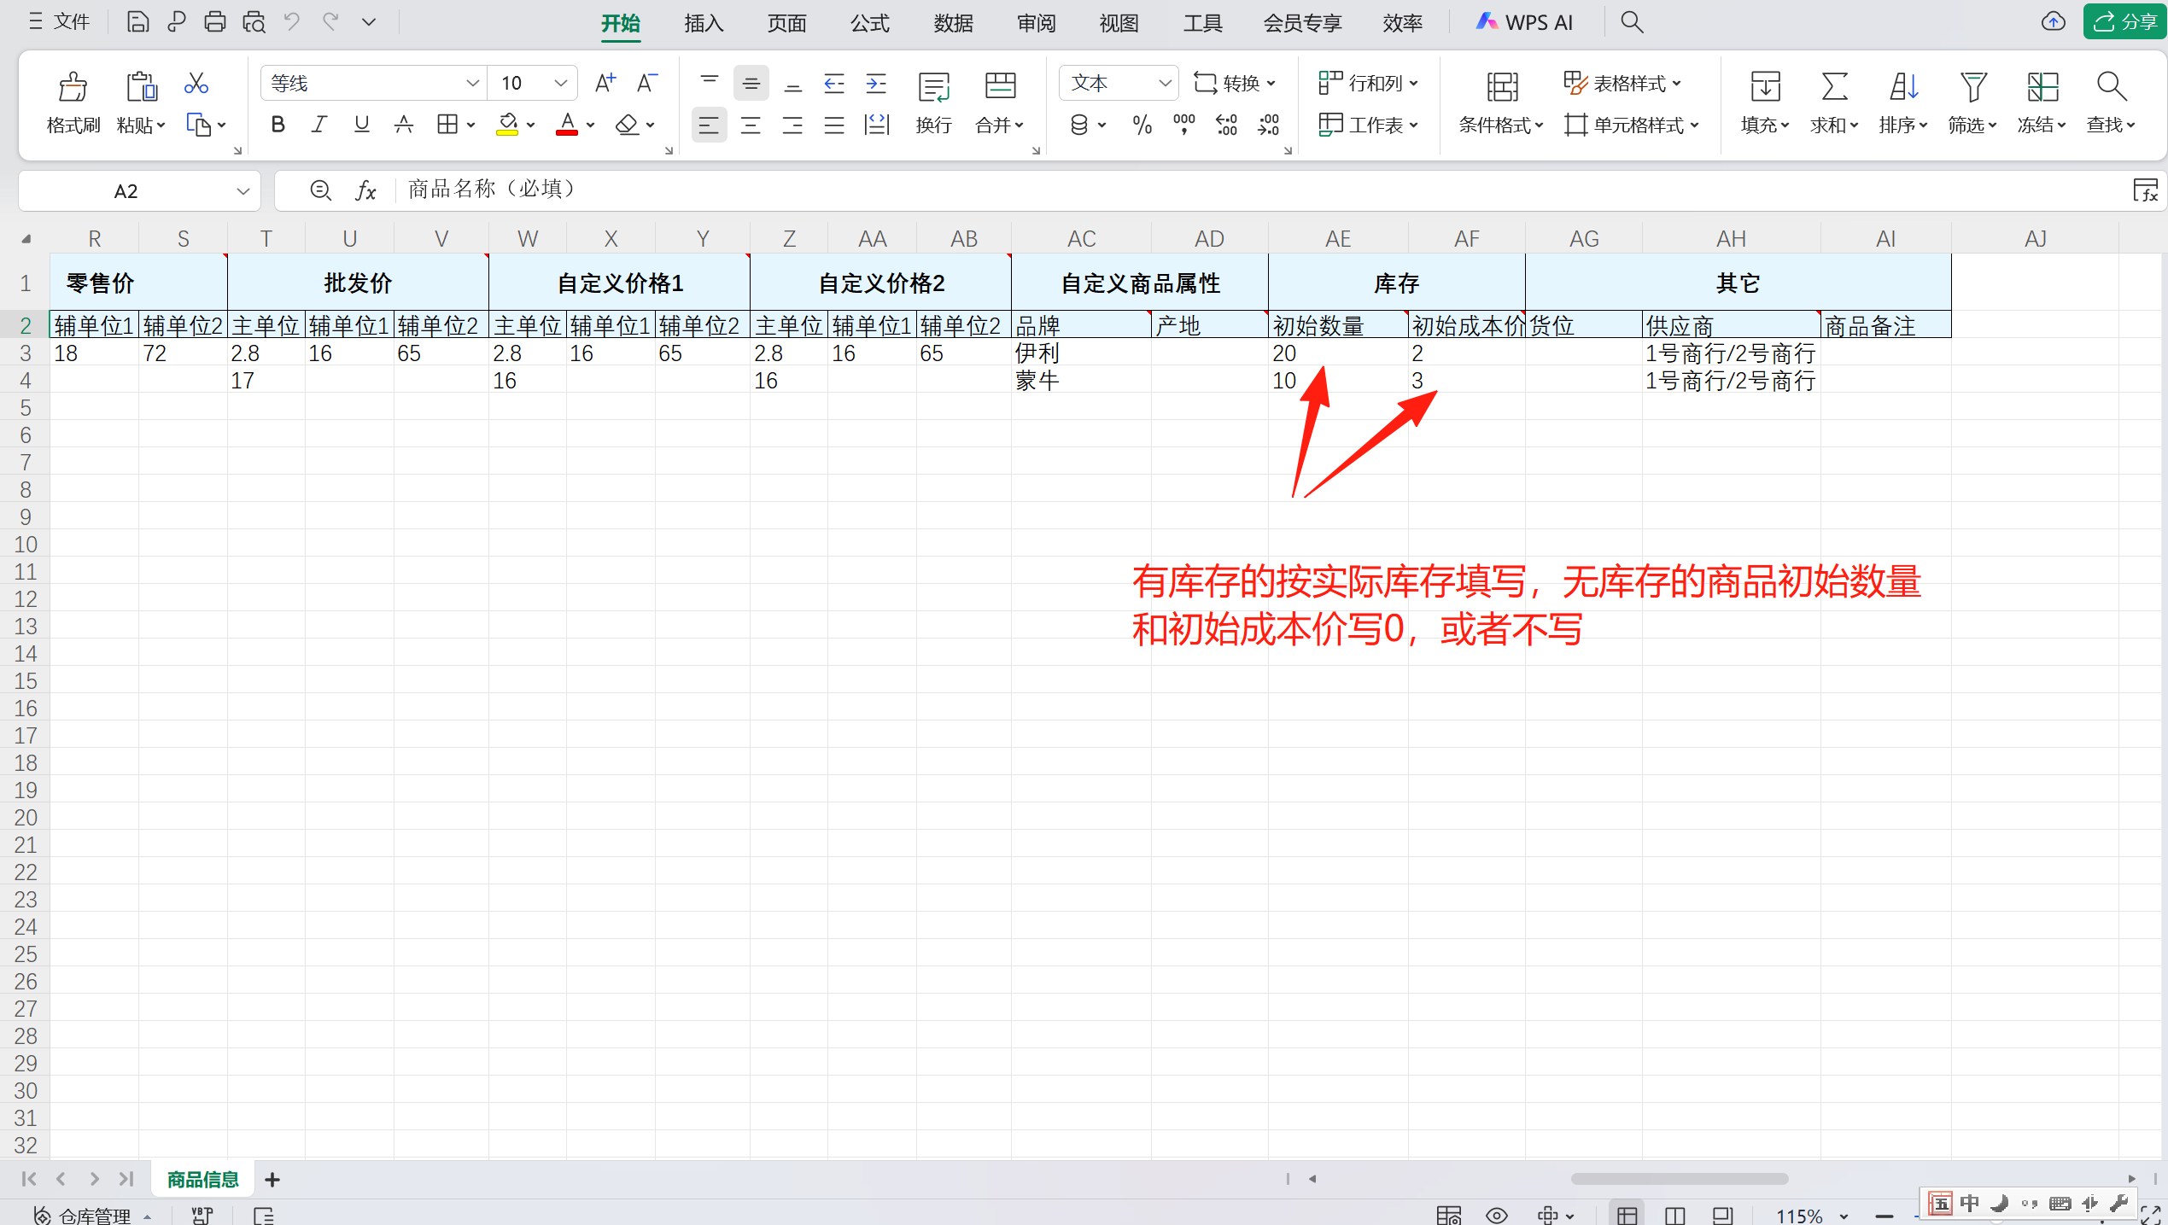The width and height of the screenshot is (2168, 1225).
Task: Toggle Underline formatting
Action: click(361, 125)
